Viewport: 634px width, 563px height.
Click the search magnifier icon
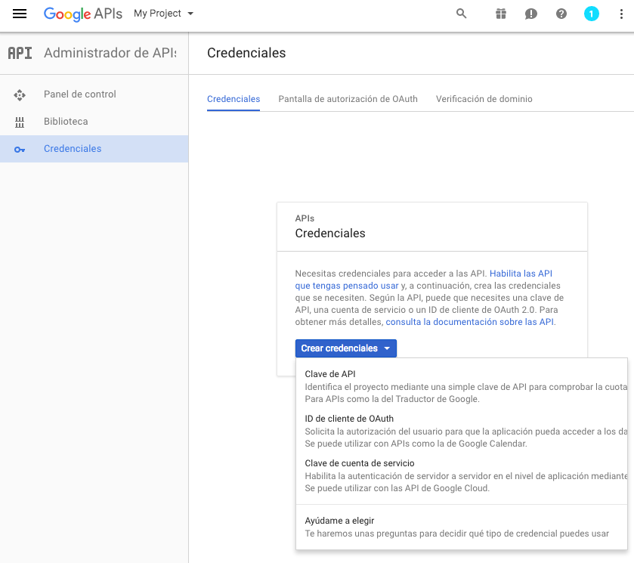coord(462,14)
